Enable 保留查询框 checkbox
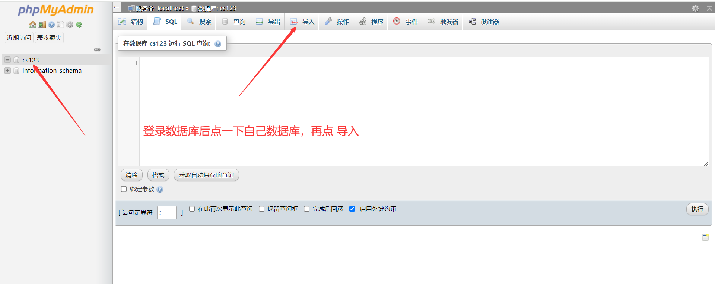The height and width of the screenshot is (284, 715). pos(262,209)
